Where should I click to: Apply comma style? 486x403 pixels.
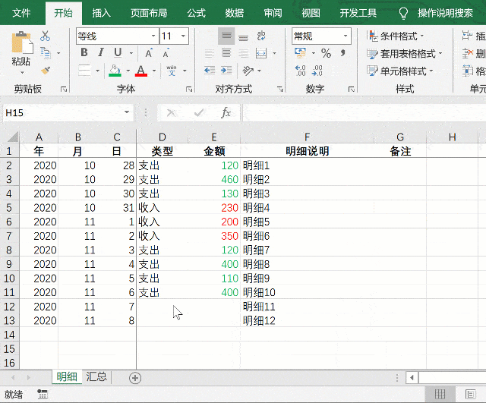342,53
